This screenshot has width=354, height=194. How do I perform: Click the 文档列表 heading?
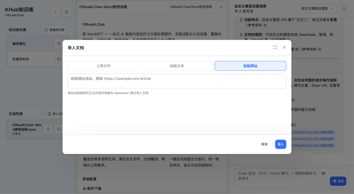coord(16,114)
